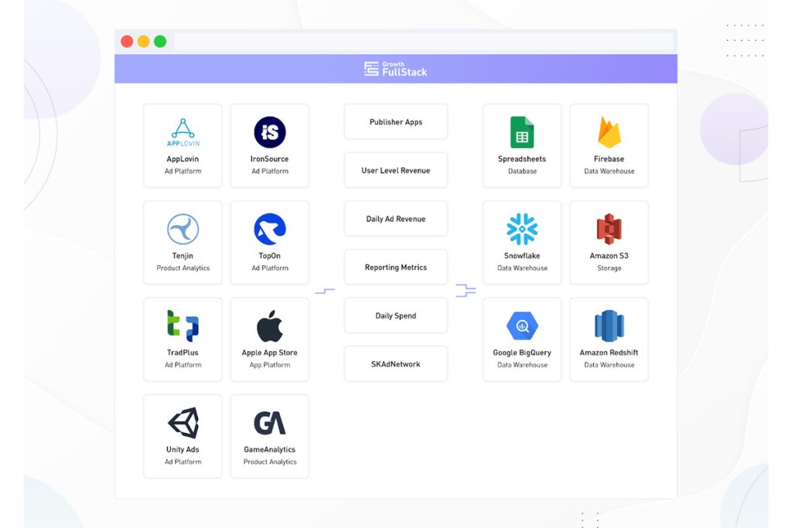Open the Amazon S3 storage integration
The image size is (792, 528).
[609, 230]
